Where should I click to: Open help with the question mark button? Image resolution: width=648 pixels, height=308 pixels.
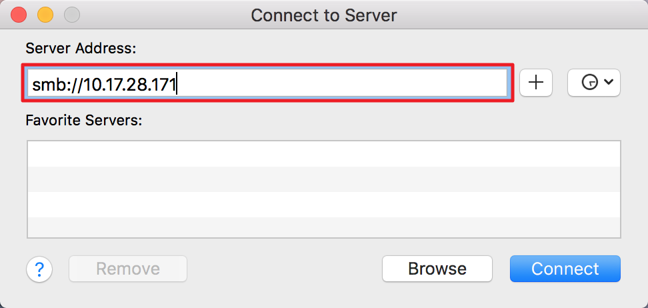pyautogui.click(x=39, y=269)
